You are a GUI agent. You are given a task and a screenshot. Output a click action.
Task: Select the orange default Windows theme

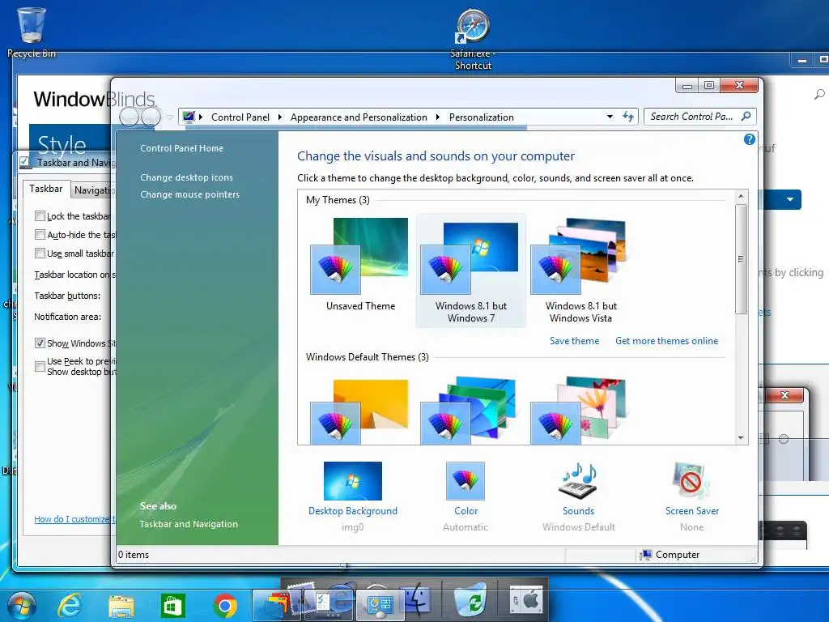359,411
